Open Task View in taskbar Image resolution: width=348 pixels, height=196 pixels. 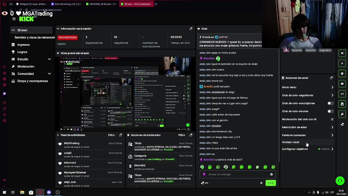pyautogui.click(x=13, y=192)
